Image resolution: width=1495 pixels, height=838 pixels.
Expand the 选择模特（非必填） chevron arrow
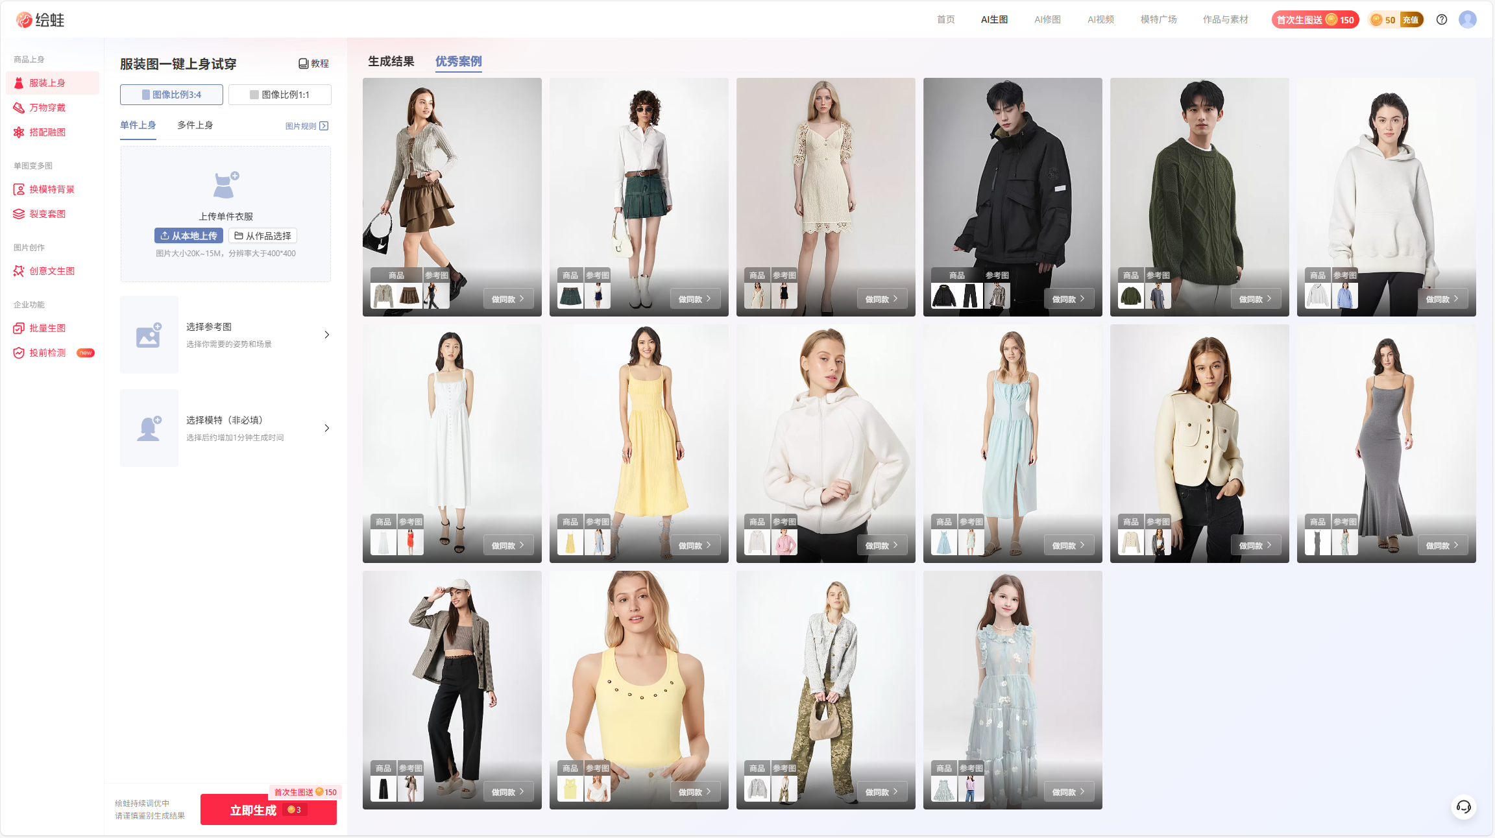coord(327,428)
